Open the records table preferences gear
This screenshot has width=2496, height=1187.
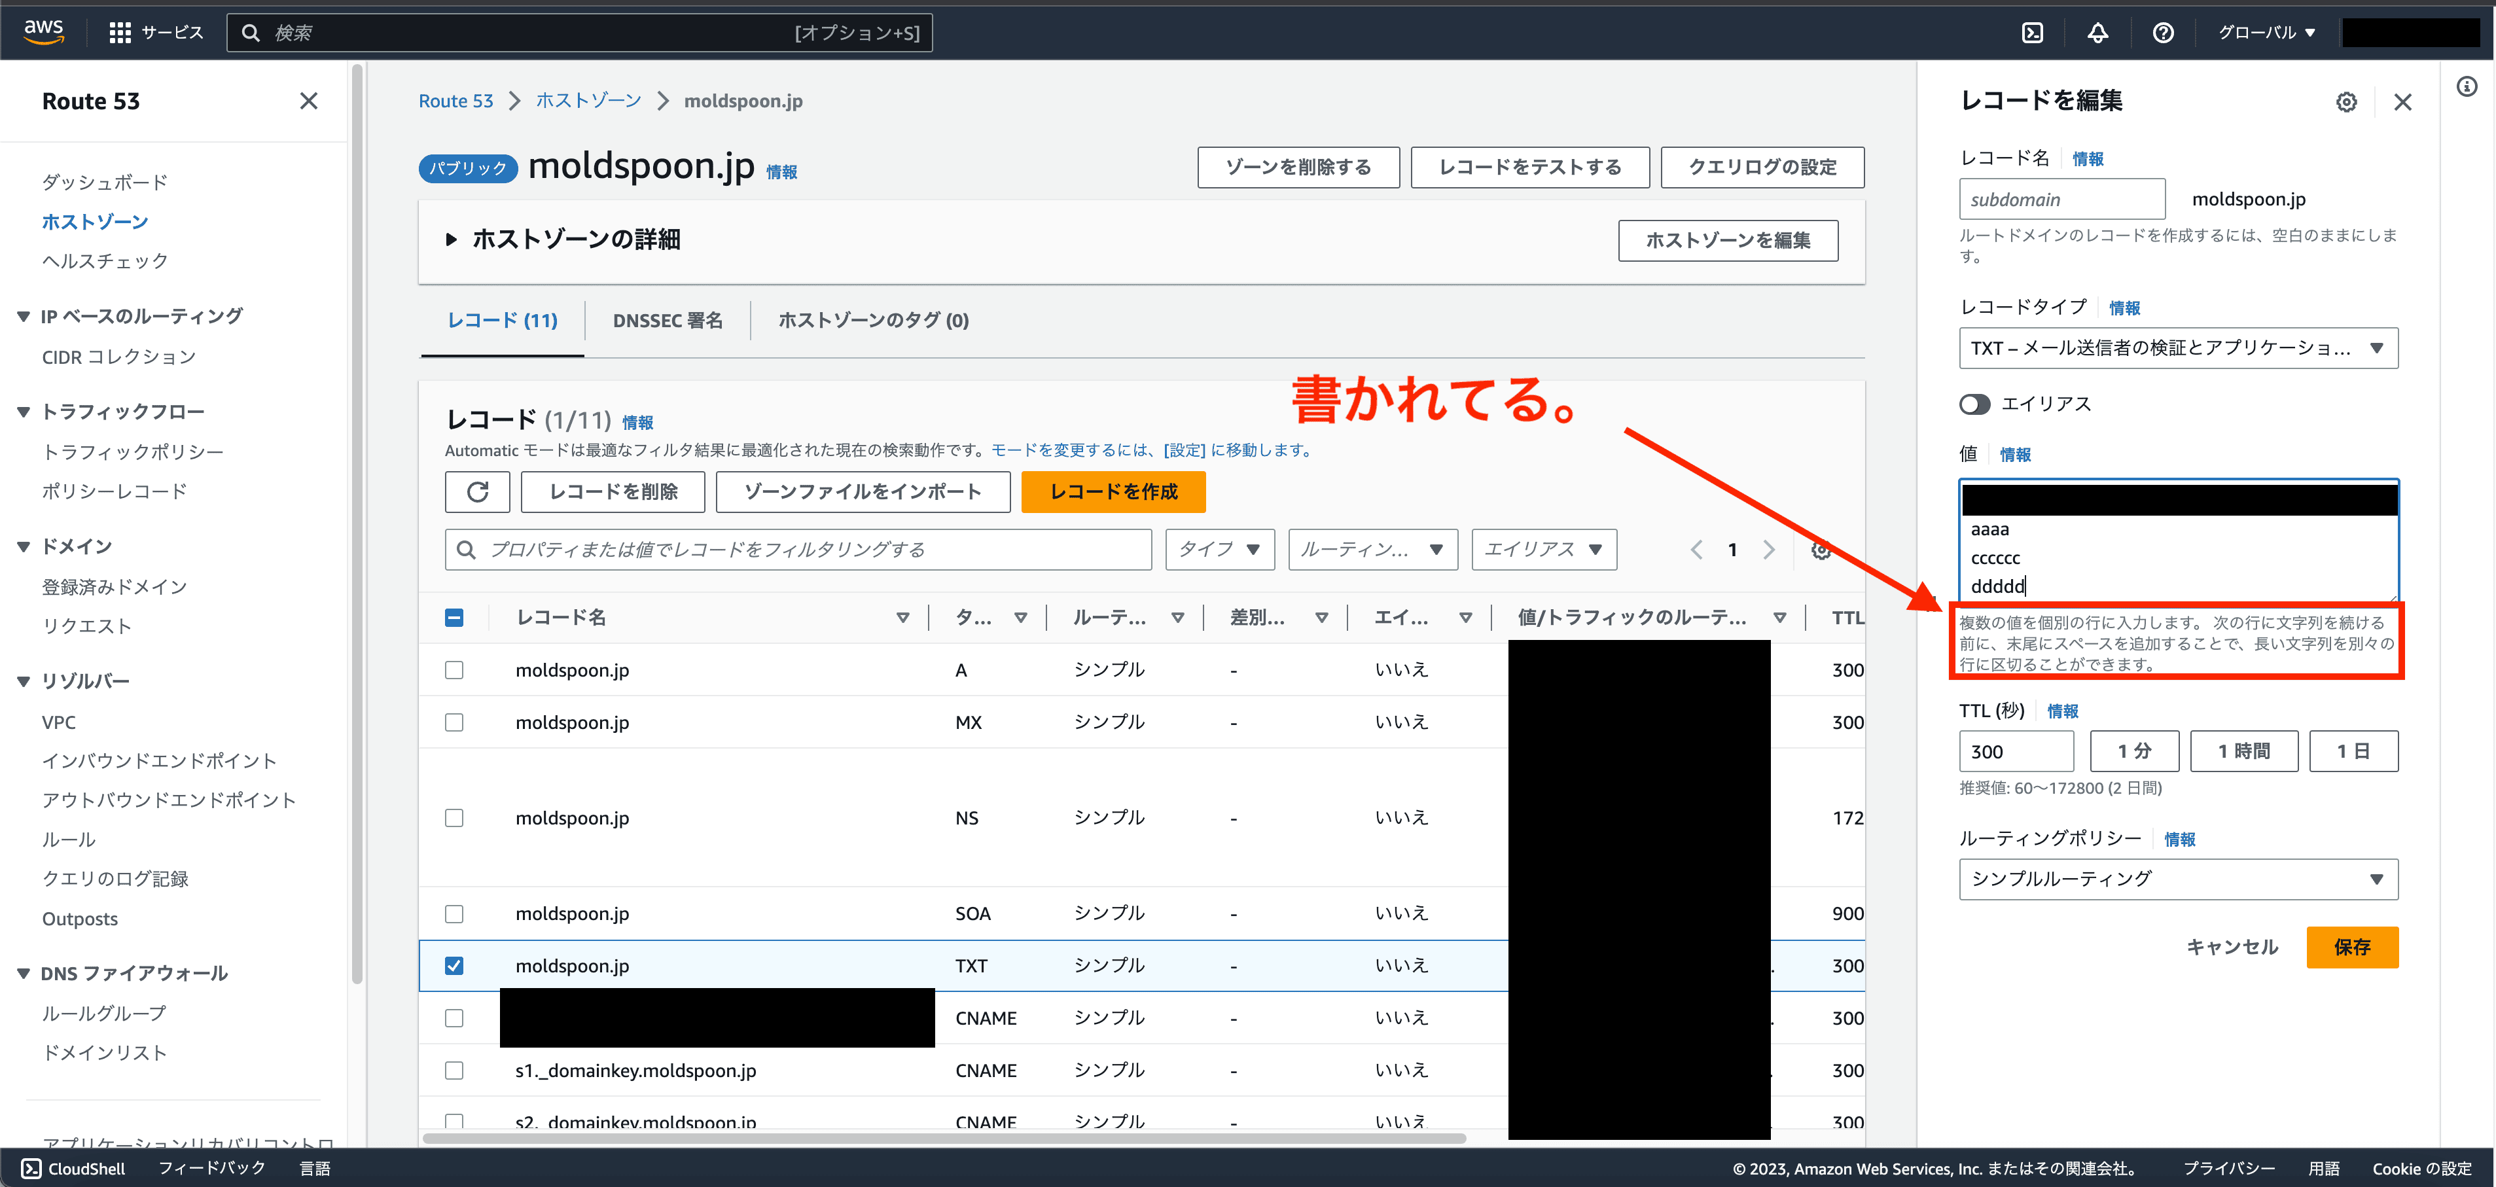pos(1821,550)
